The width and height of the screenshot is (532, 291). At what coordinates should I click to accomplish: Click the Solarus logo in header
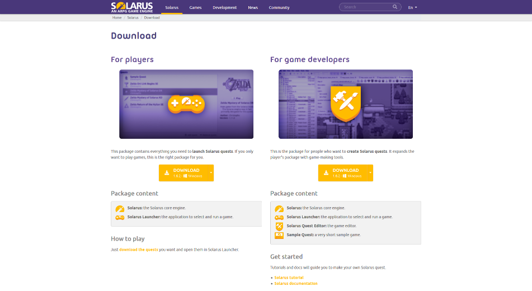tap(132, 7)
